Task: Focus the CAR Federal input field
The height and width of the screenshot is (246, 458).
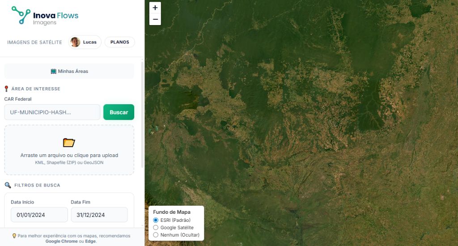Action: pos(52,112)
